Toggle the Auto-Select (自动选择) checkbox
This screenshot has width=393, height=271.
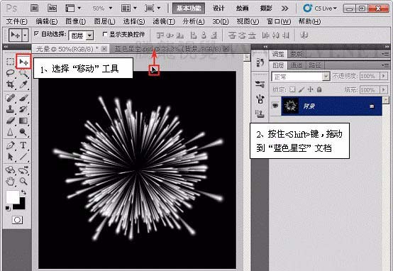pos(37,33)
